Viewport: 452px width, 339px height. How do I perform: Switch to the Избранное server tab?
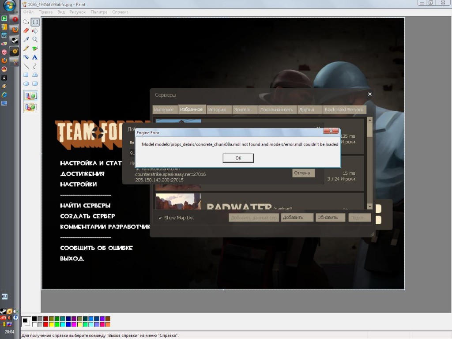click(192, 109)
